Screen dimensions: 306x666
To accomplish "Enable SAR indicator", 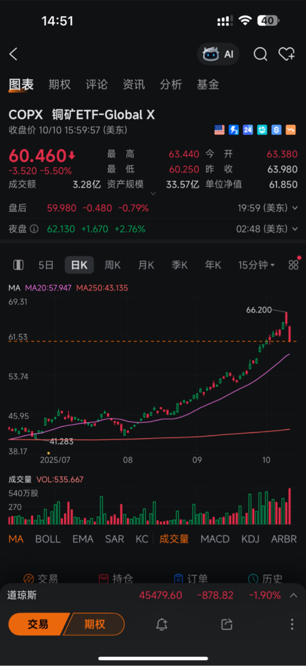I will click(x=115, y=539).
